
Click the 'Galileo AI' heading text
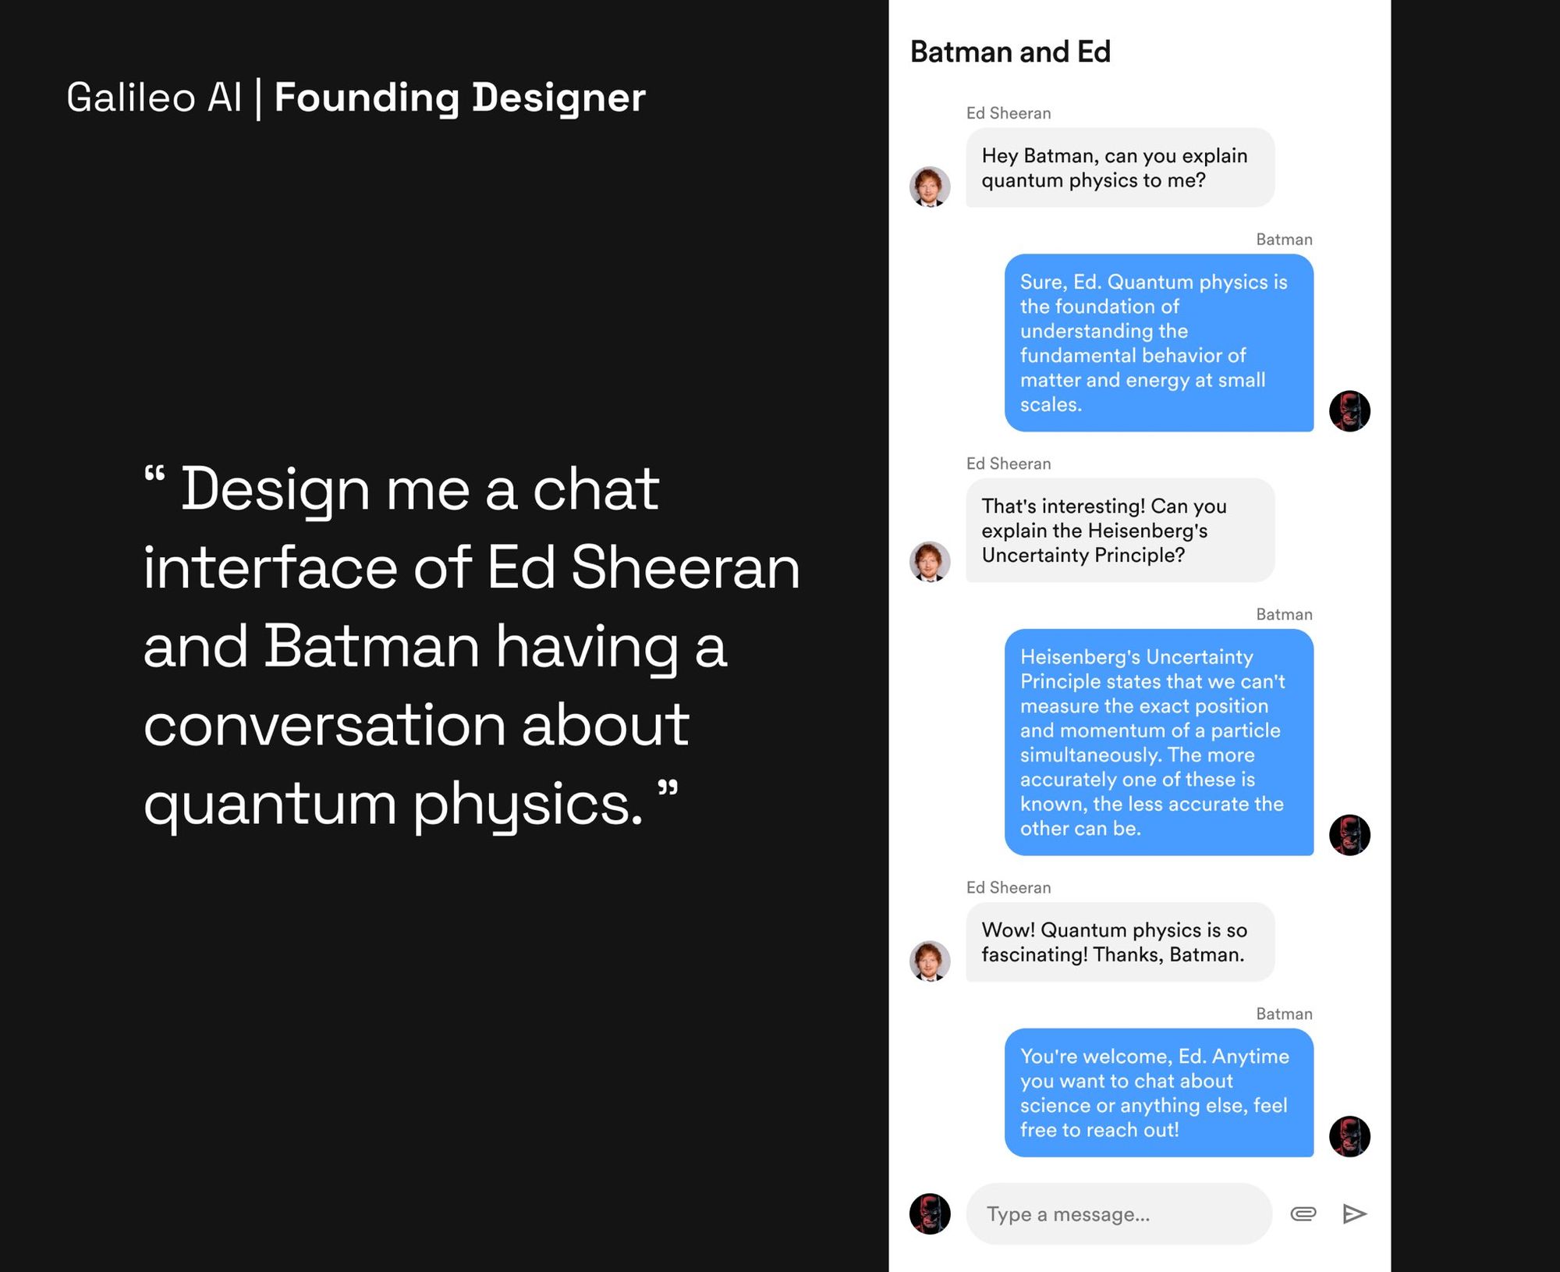click(154, 98)
